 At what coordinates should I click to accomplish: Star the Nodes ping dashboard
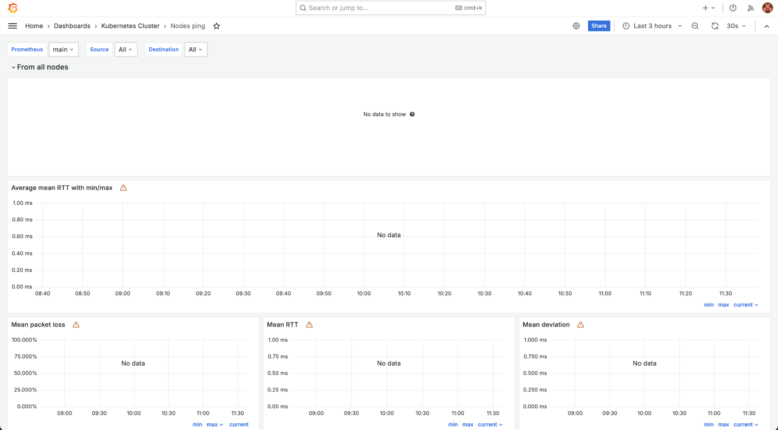click(217, 26)
